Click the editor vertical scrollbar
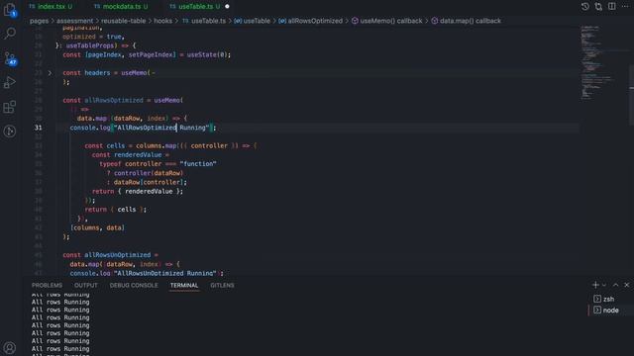 click(631, 95)
